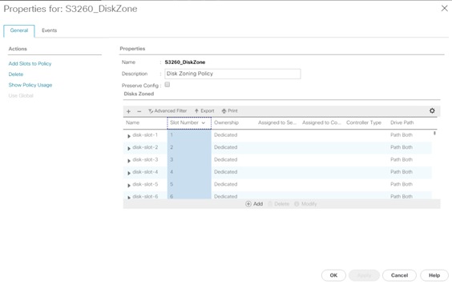Click Dedicated ownership in disk-slot-2 row
Screen dimensions: 452x292
point(226,147)
